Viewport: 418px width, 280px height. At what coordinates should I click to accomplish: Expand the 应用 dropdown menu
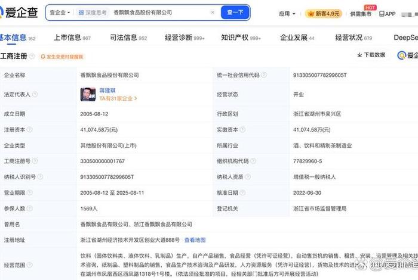click(x=287, y=14)
